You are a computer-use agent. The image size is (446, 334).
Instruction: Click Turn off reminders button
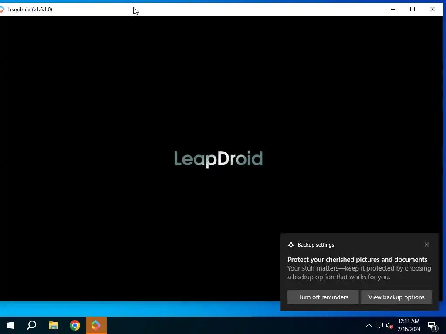323,297
